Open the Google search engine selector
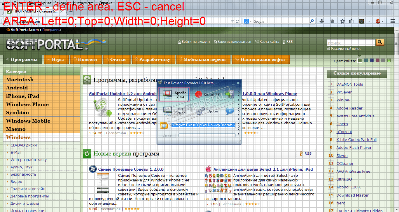399x212 pixels. point(248,21)
